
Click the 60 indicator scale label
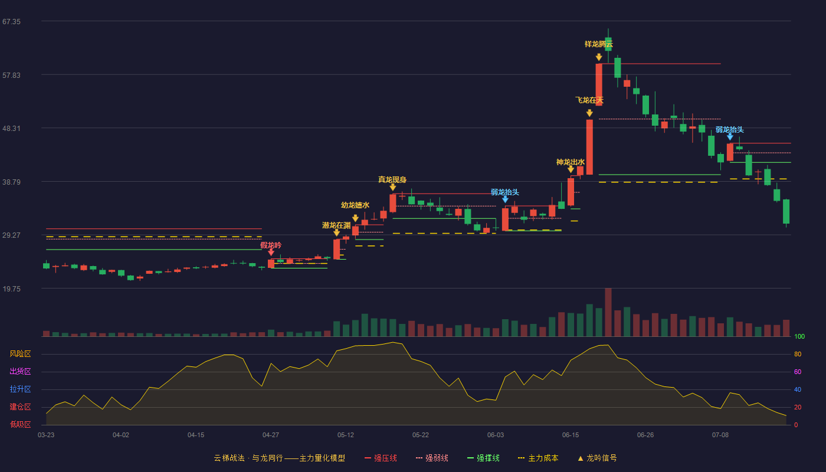tap(797, 372)
